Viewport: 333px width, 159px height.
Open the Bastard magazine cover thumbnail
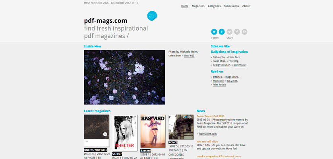pos(153,131)
